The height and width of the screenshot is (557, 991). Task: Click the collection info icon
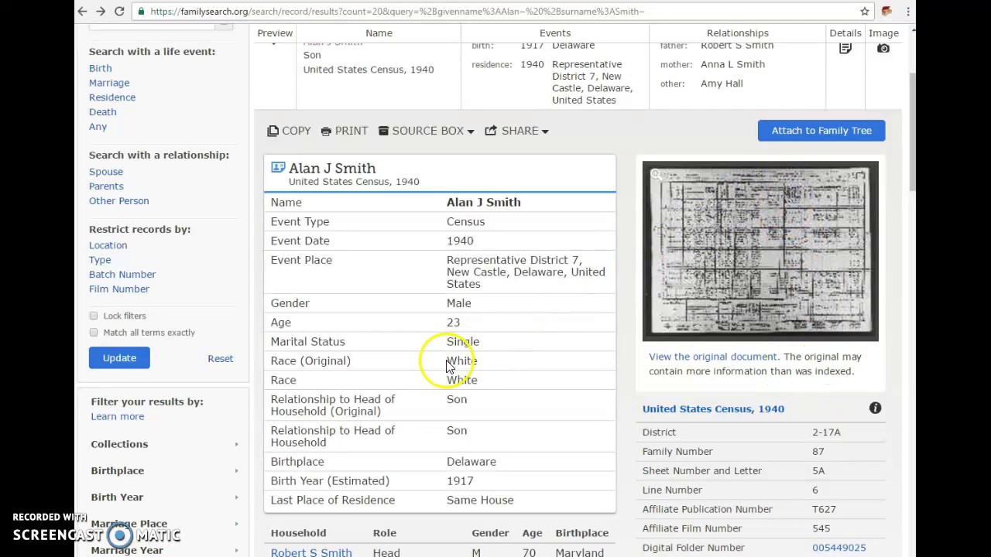(x=875, y=408)
